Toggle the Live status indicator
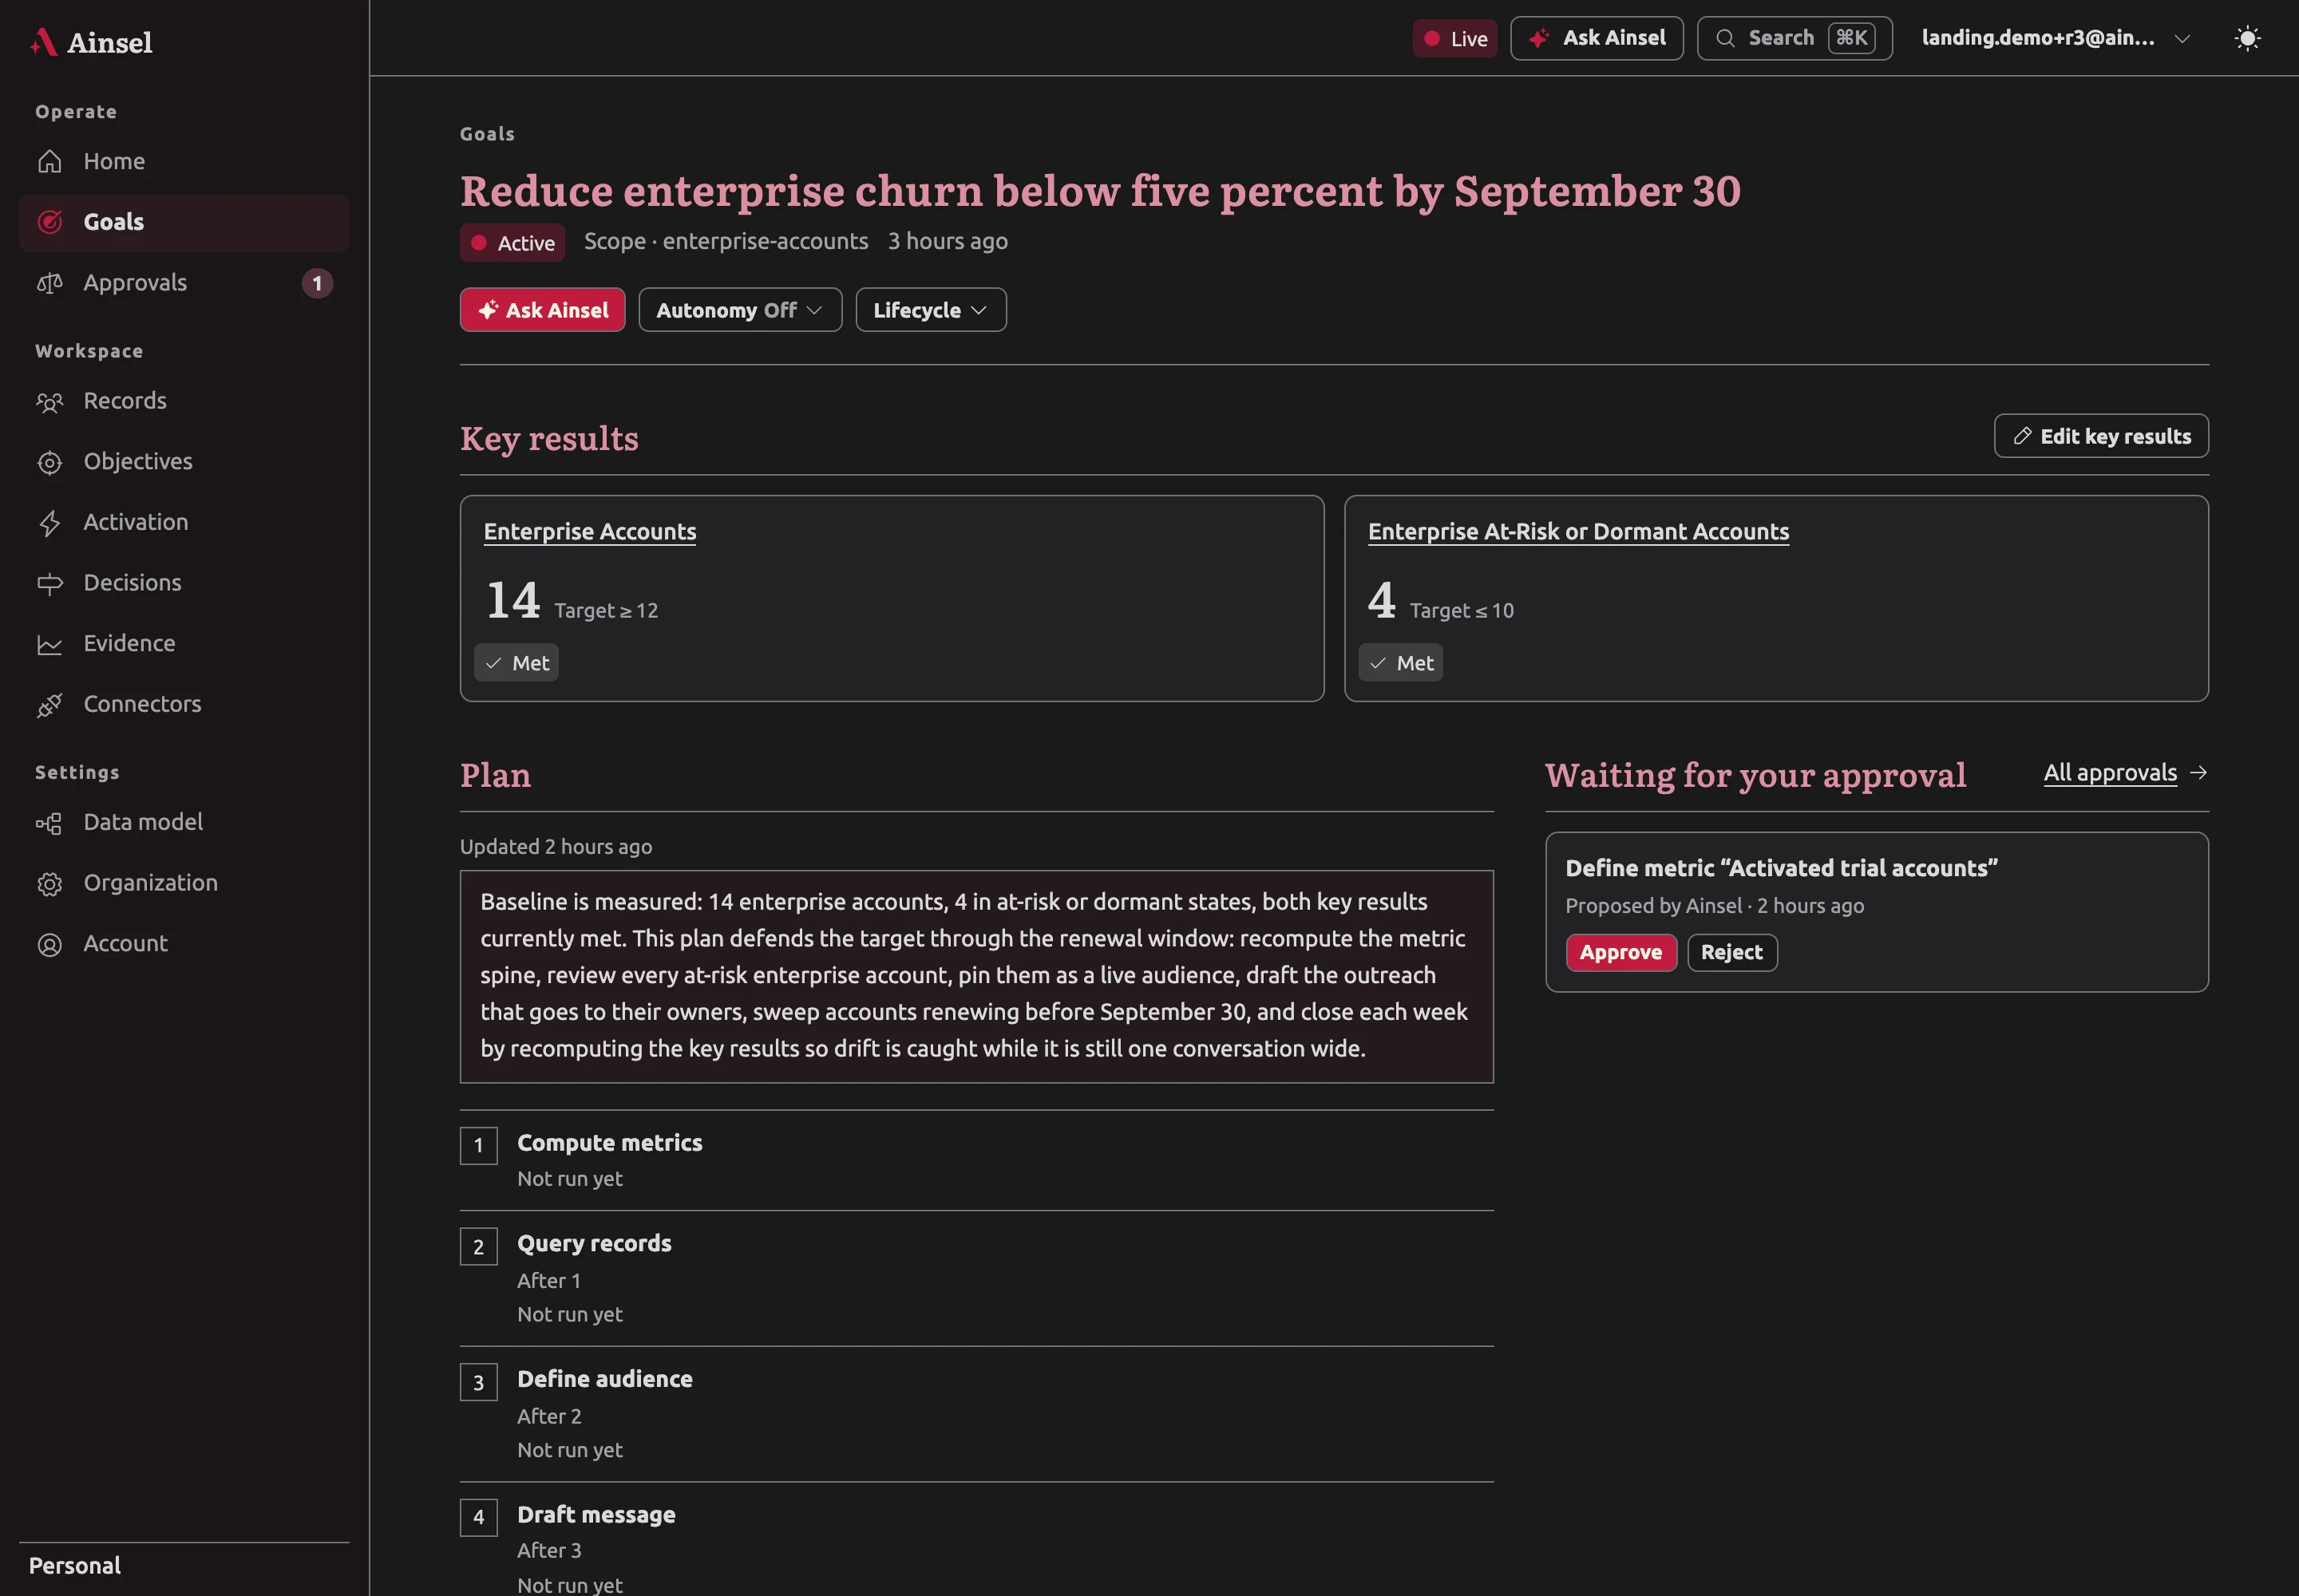The image size is (2299, 1596). click(x=1454, y=38)
